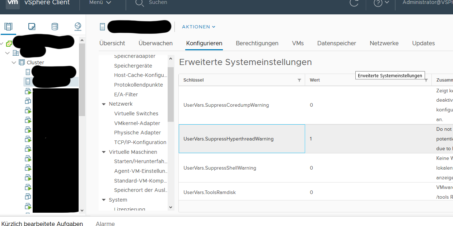Select the Hosts and Clusters inventory icon
The height and width of the screenshot is (226, 453).
tap(8, 26)
